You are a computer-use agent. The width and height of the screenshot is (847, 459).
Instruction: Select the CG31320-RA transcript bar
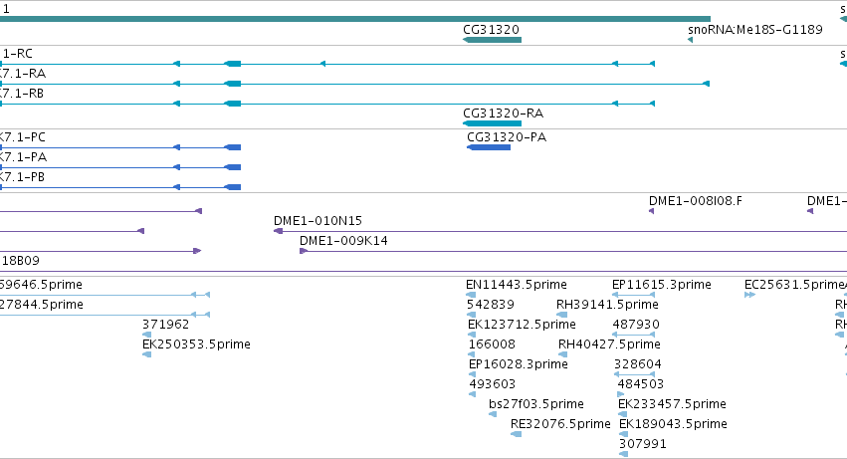[x=492, y=123]
